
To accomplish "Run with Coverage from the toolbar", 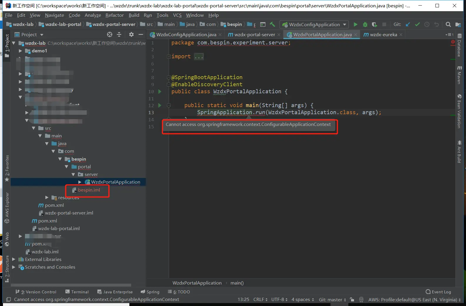I will point(374,24).
